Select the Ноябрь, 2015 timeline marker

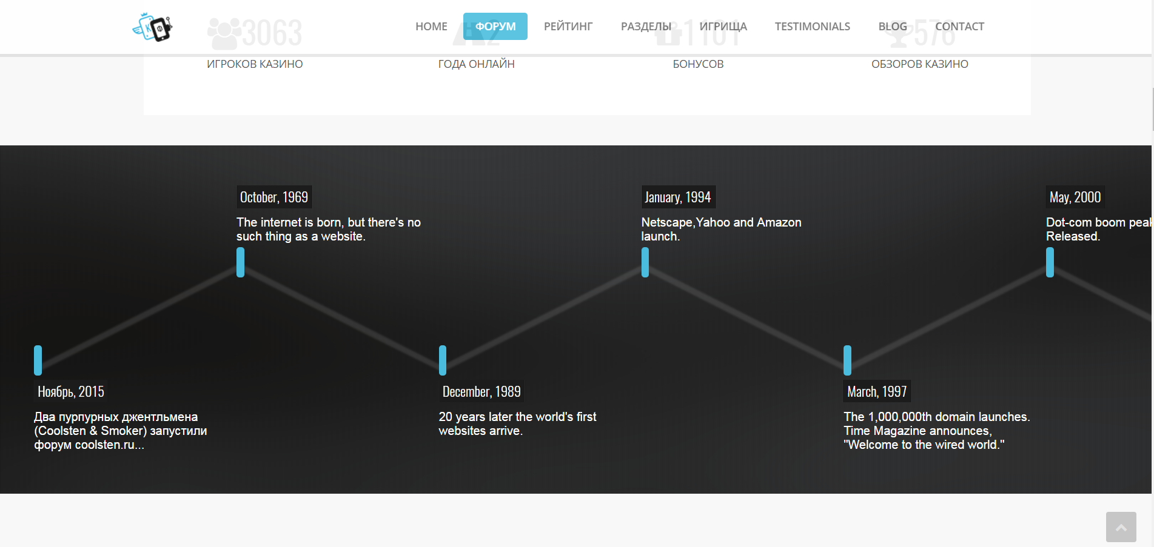(x=38, y=360)
